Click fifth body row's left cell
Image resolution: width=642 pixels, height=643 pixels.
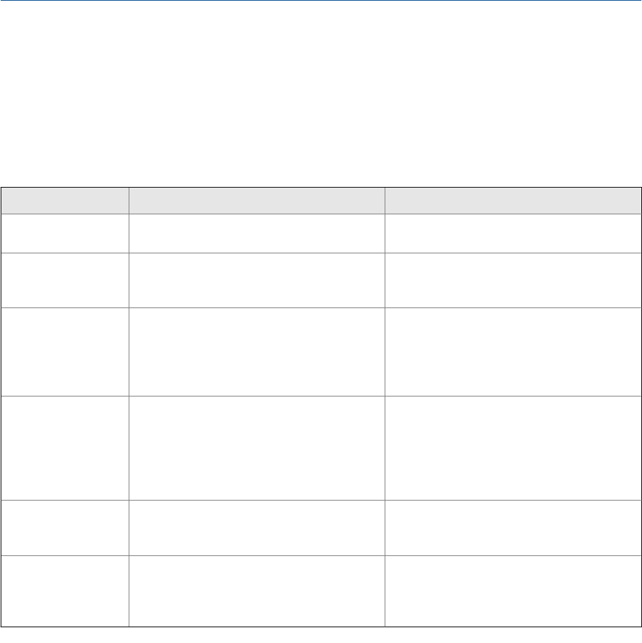(64, 527)
